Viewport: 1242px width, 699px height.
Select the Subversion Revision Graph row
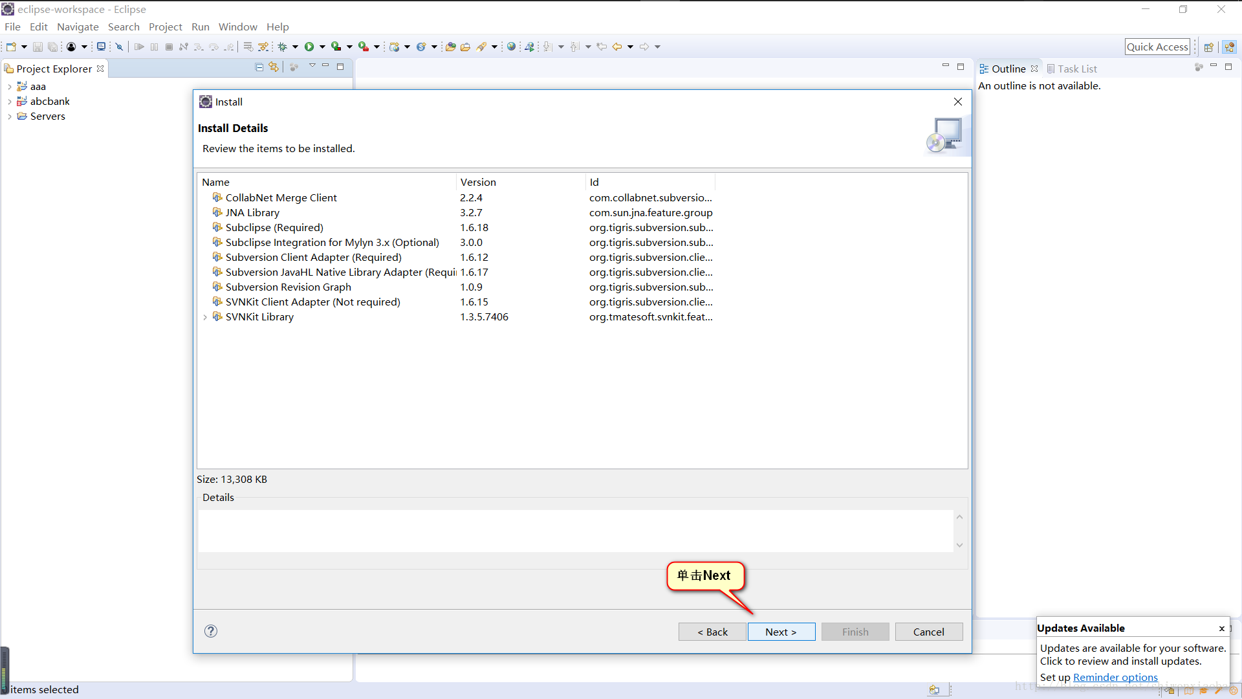tap(582, 287)
